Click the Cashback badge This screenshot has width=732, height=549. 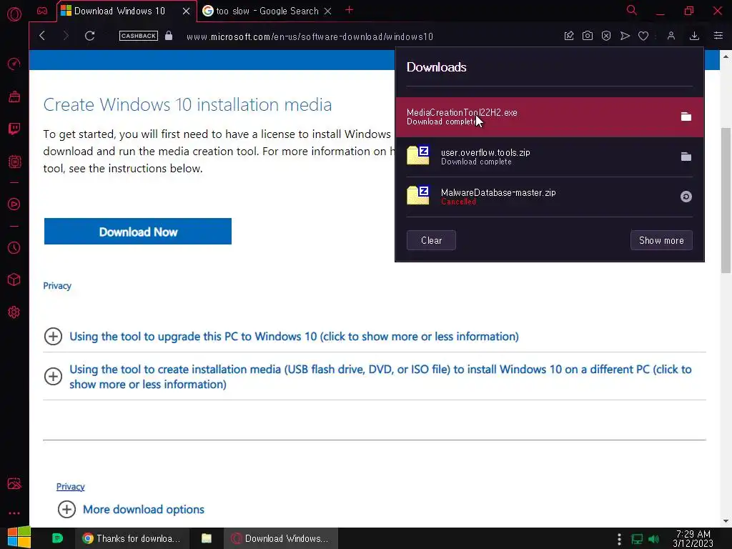pyautogui.click(x=138, y=36)
